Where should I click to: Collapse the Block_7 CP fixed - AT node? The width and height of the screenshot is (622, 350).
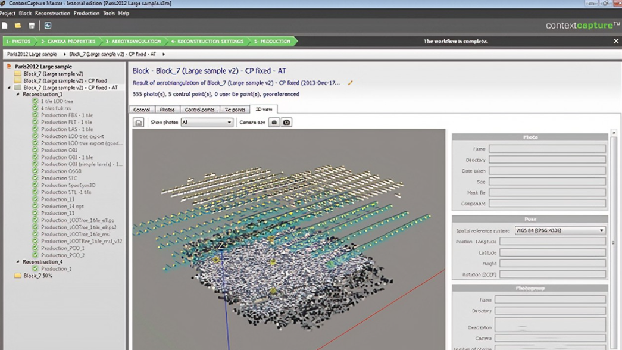point(9,87)
